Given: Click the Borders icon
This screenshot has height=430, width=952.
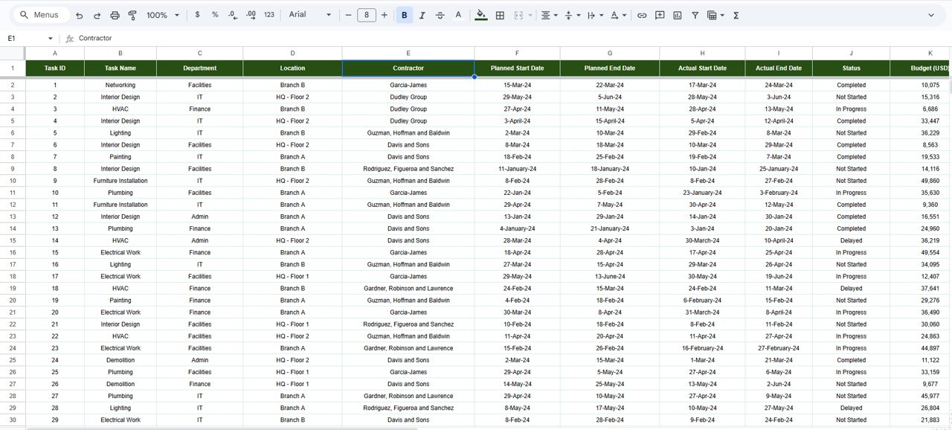Looking at the screenshot, I should [501, 15].
